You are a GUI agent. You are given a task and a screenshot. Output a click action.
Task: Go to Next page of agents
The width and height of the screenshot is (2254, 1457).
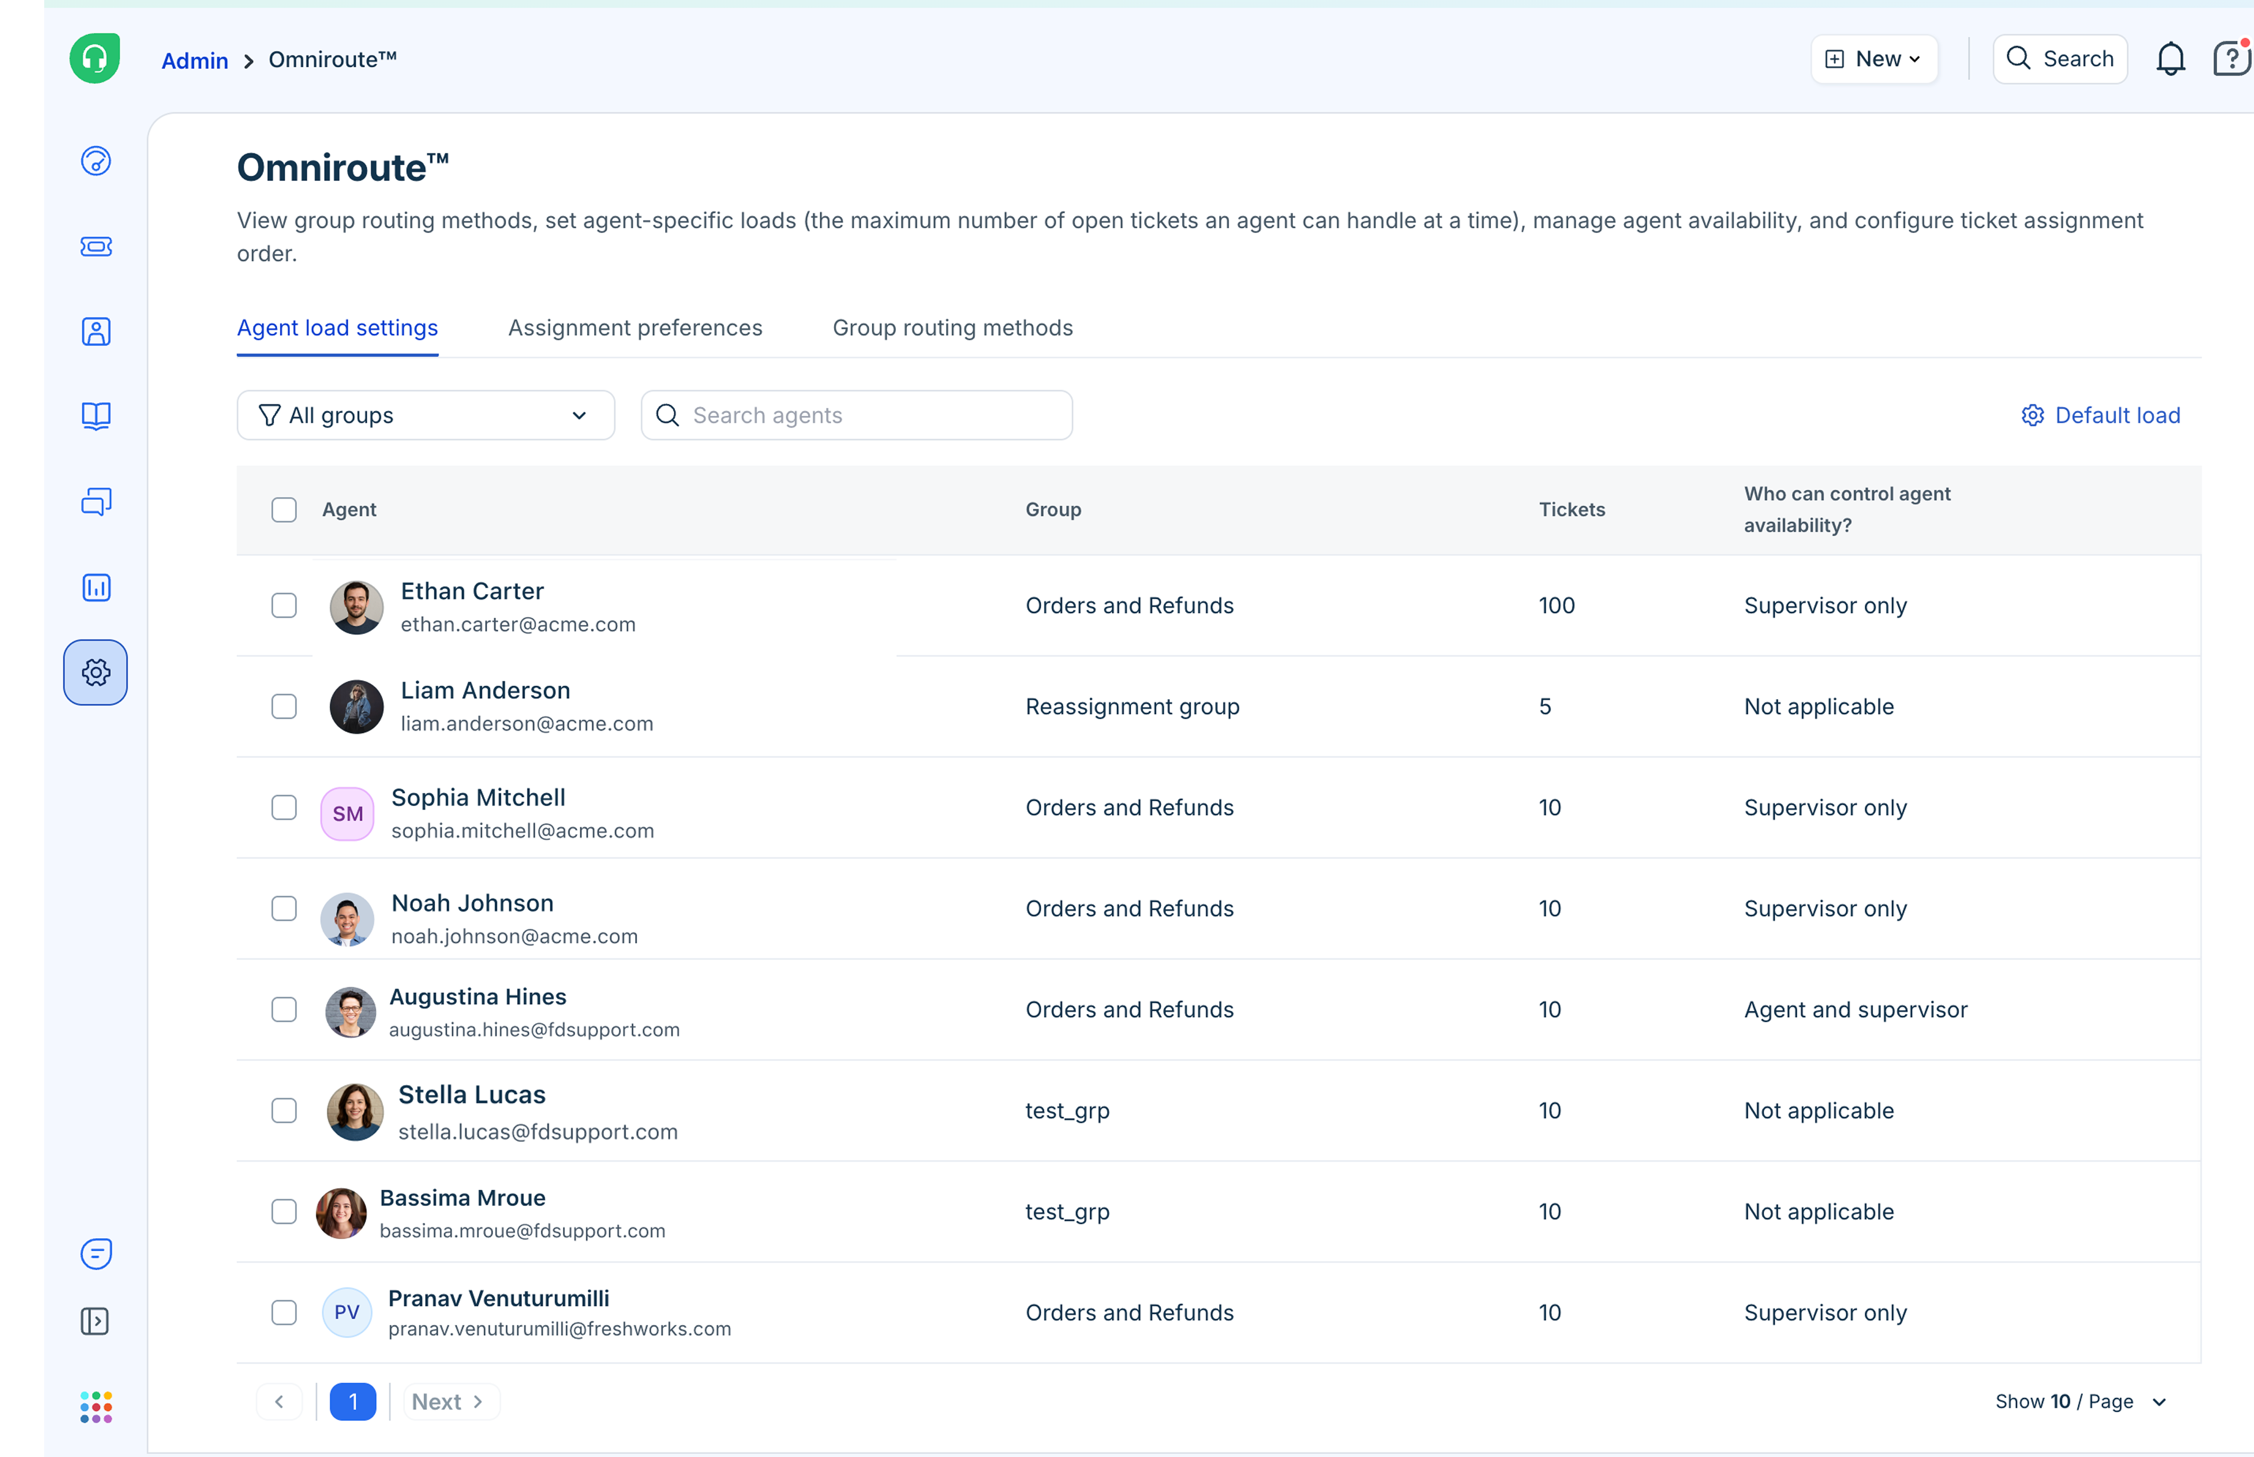(x=449, y=1401)
